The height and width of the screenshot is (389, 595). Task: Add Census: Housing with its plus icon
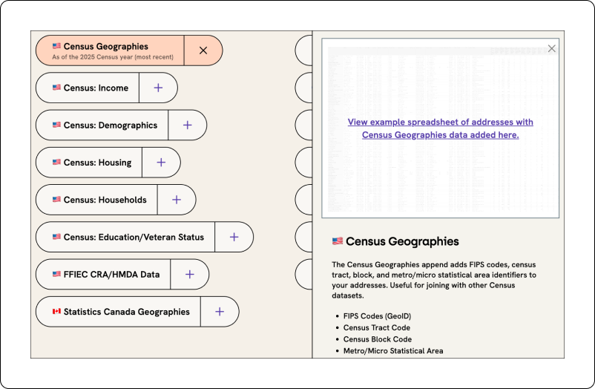pyautogui.click(x=161, y=163)
